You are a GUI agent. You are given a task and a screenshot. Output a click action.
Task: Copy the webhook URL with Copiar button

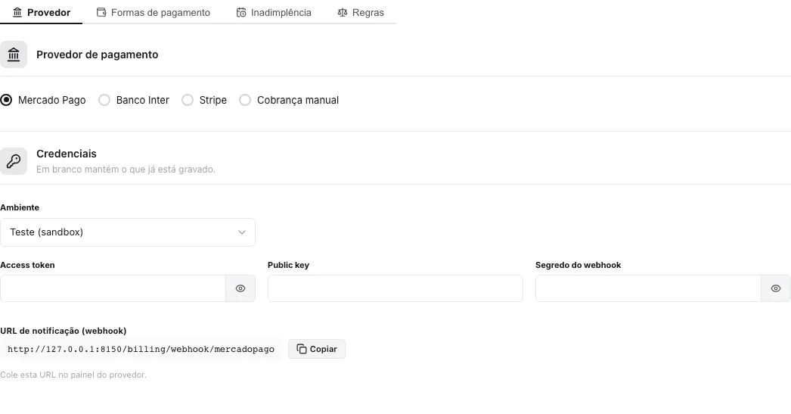[317, 349]
